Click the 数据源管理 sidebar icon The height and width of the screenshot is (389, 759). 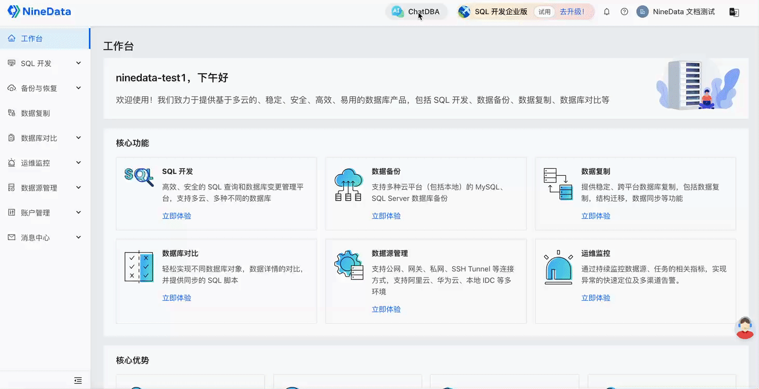pos(11,188)
